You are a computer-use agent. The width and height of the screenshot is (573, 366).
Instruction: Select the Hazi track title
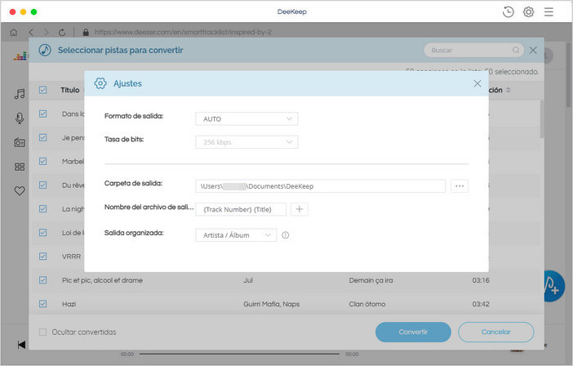pyautogui.click(x=69, y=304)
